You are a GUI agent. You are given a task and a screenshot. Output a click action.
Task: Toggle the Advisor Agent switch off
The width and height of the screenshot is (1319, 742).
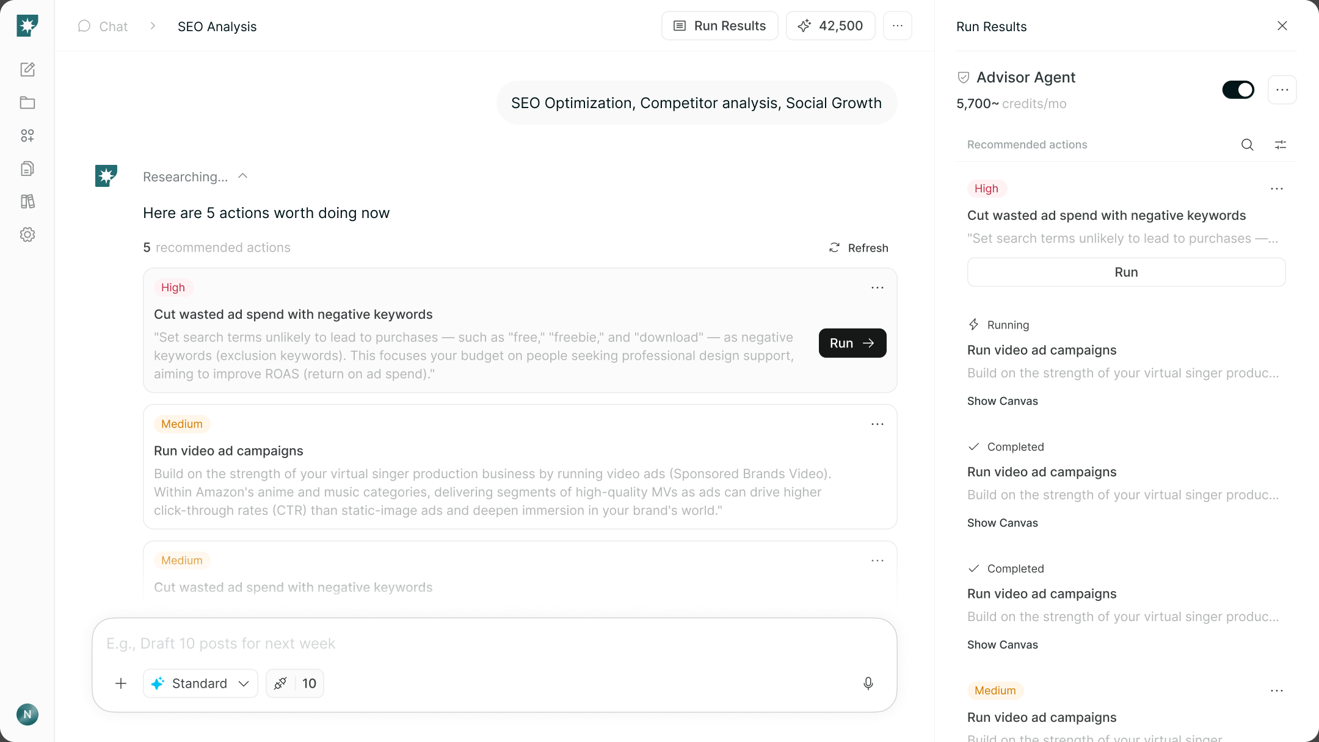click(x=1238, y=90)
